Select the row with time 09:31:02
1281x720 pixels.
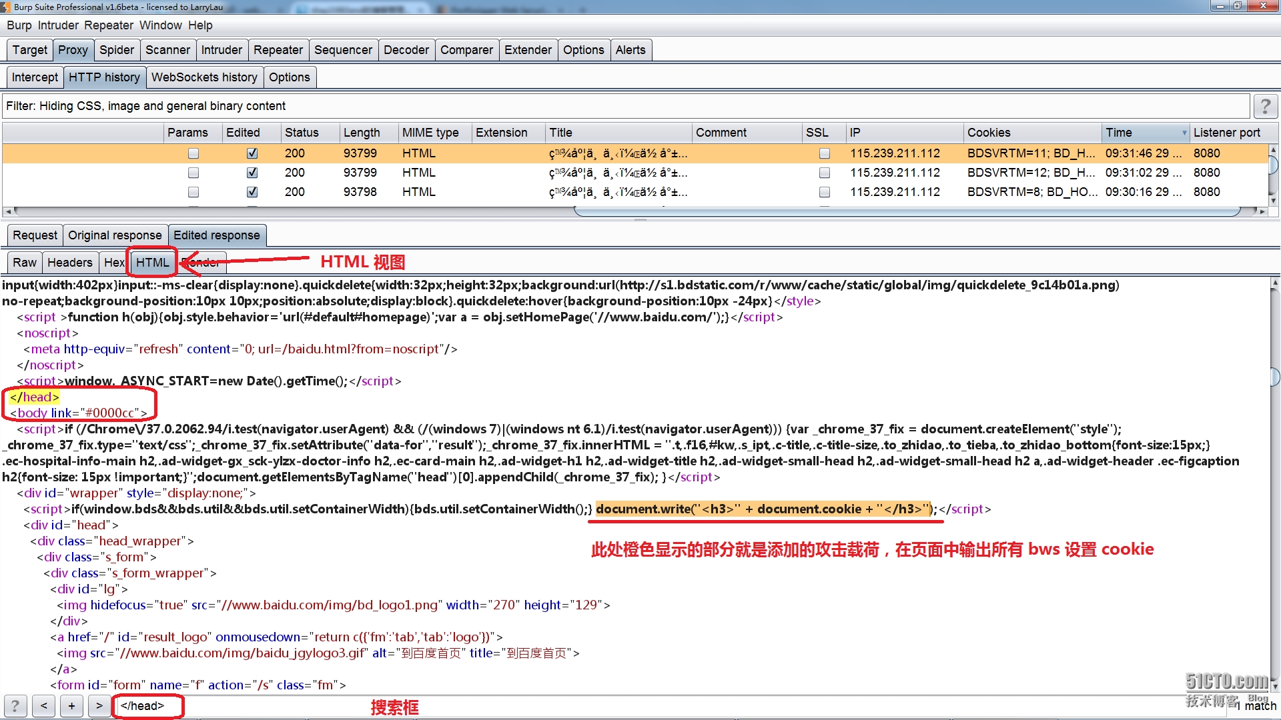pos(634,173)
